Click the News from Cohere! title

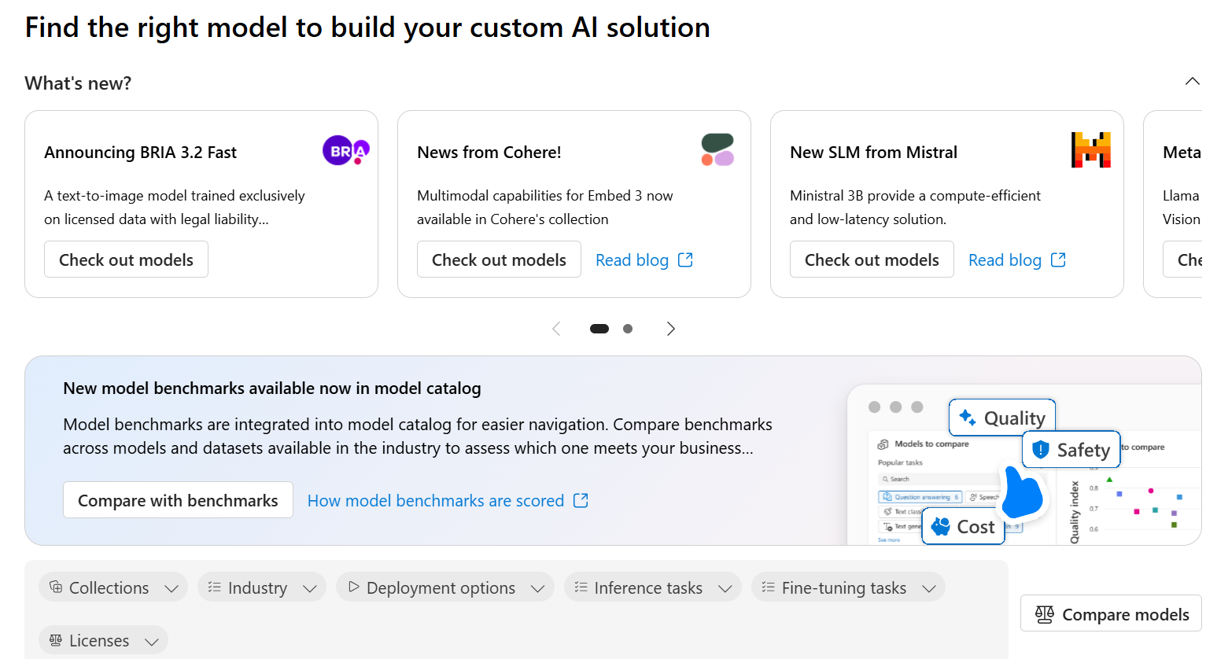click(x=489, y=153)
